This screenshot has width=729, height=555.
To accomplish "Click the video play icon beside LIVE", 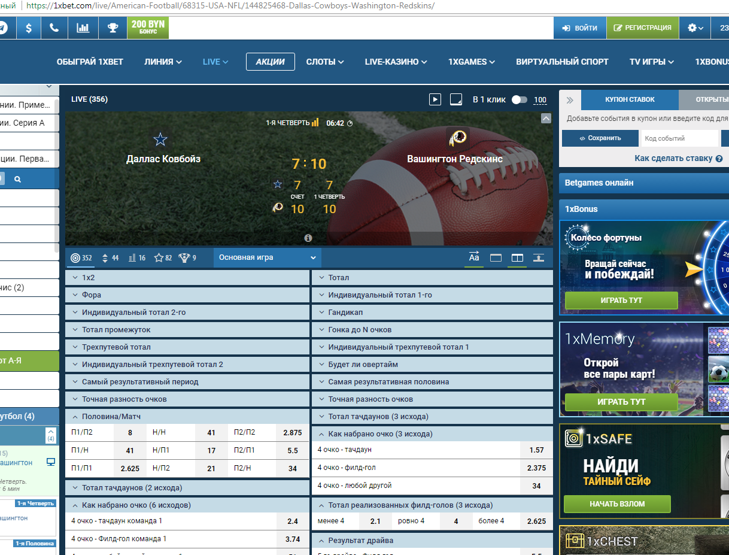I will tap(435, 99).
